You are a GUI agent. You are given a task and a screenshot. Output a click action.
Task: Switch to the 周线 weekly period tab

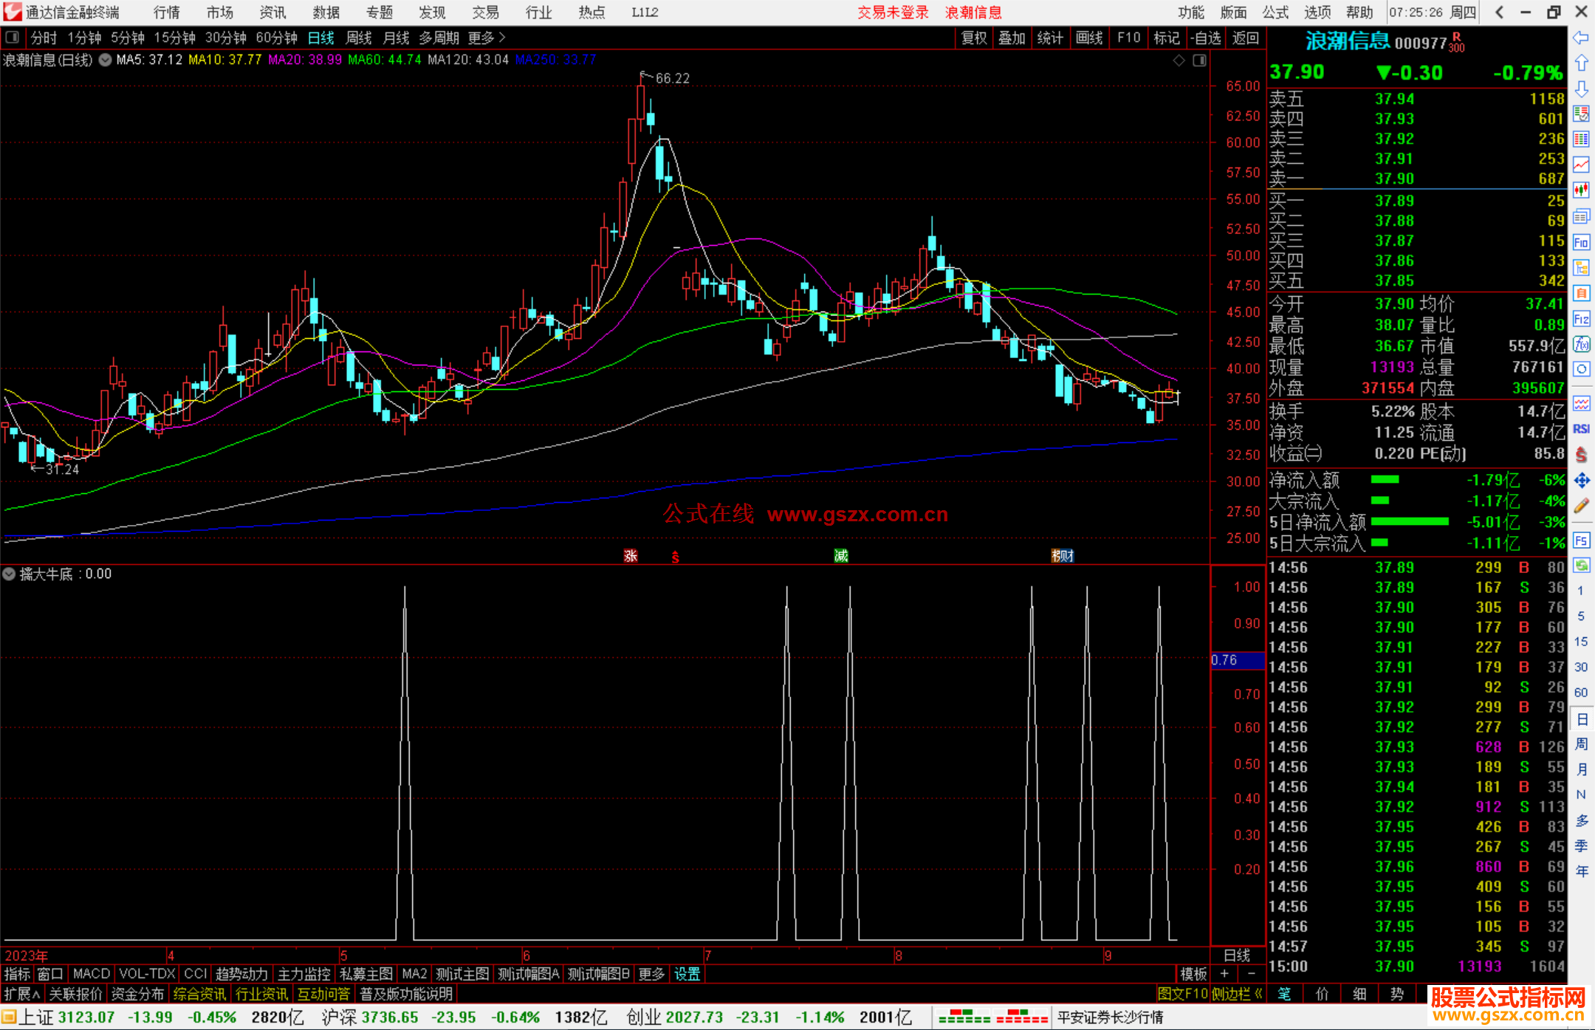pos(359,38)
